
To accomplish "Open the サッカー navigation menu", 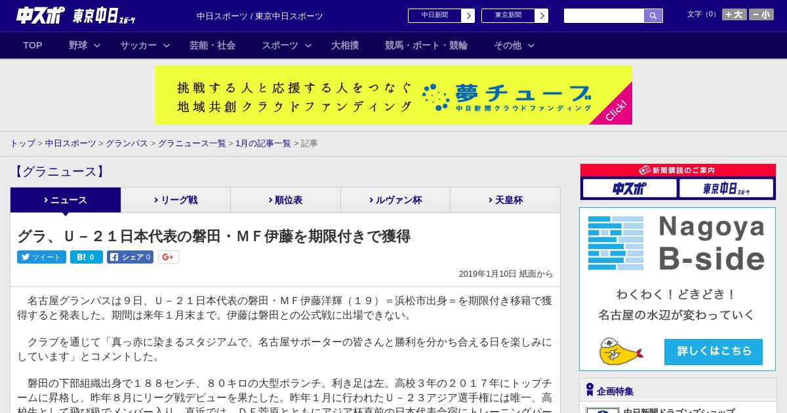I will (x=138, y=45).
